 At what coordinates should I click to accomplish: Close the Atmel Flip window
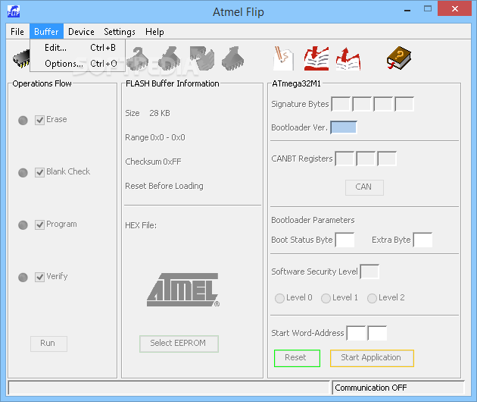pos(455,8)
